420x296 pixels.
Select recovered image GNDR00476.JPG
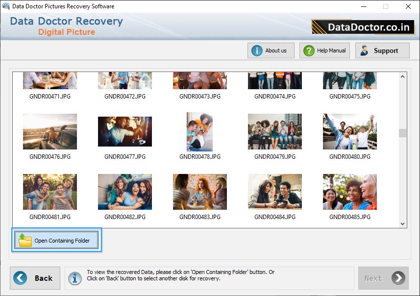[49, 131]
